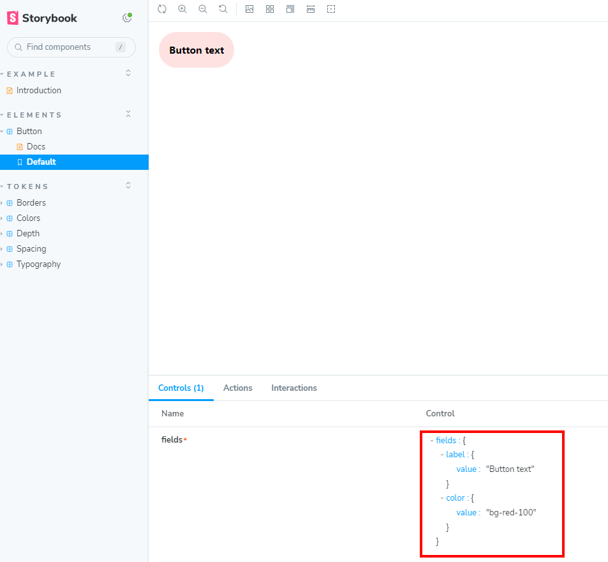608x562 pixels.
Task: Switch to the Actions tab
Action: pyautogui.click(x=237, y=388)
